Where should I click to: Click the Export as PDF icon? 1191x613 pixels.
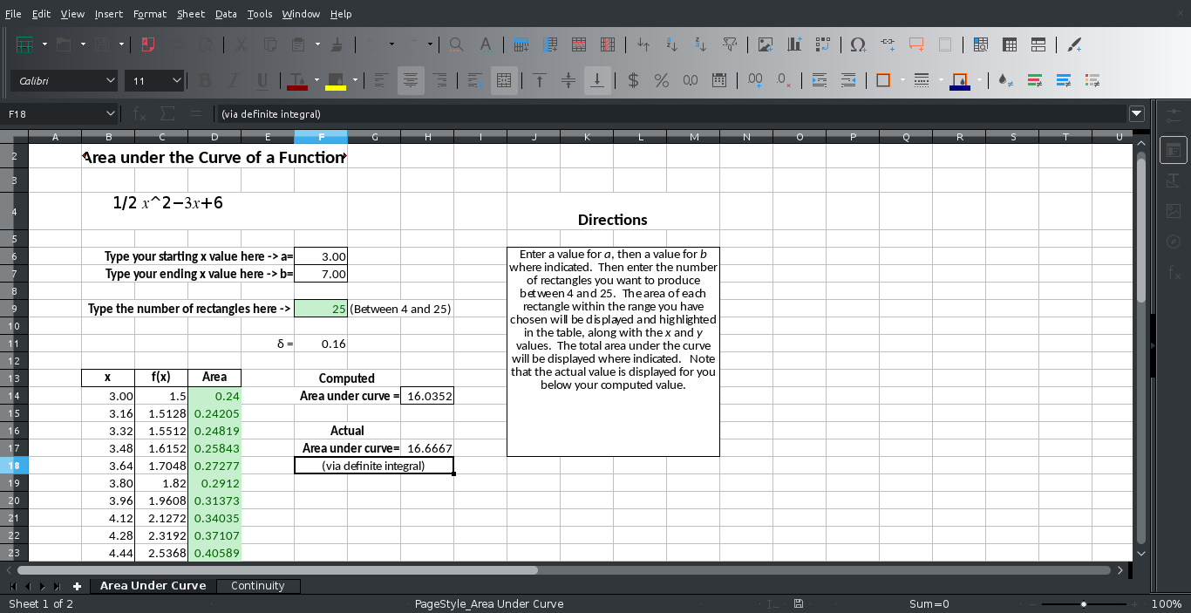tap(148, 44)
